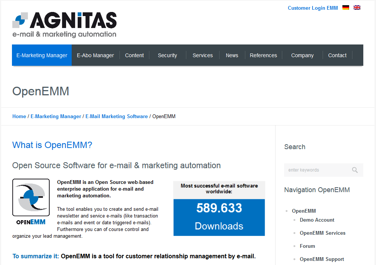Click the Home breadcrumb link
The image size is (376, 265).
tap(19, 116)
